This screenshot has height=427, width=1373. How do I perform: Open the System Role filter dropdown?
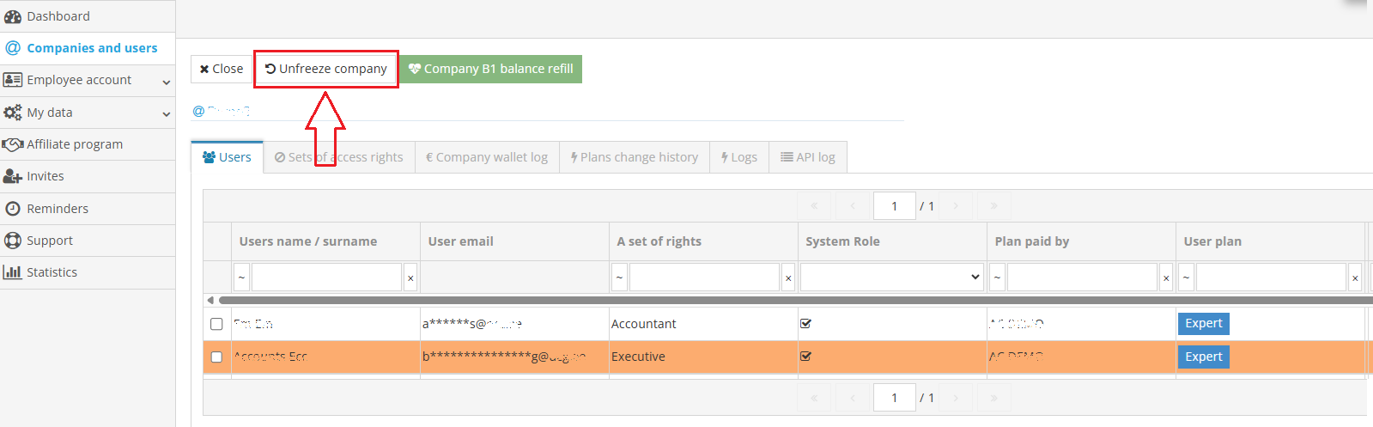point(892,277)
